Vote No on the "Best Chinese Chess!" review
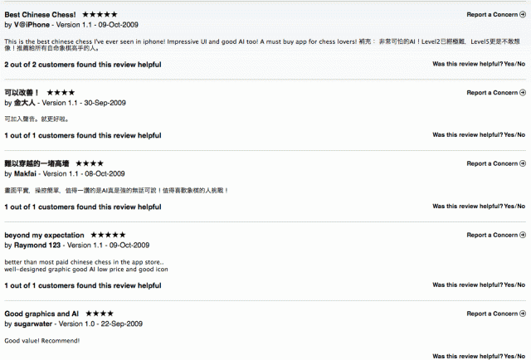The image size is (531, 360). coord(521,64)
